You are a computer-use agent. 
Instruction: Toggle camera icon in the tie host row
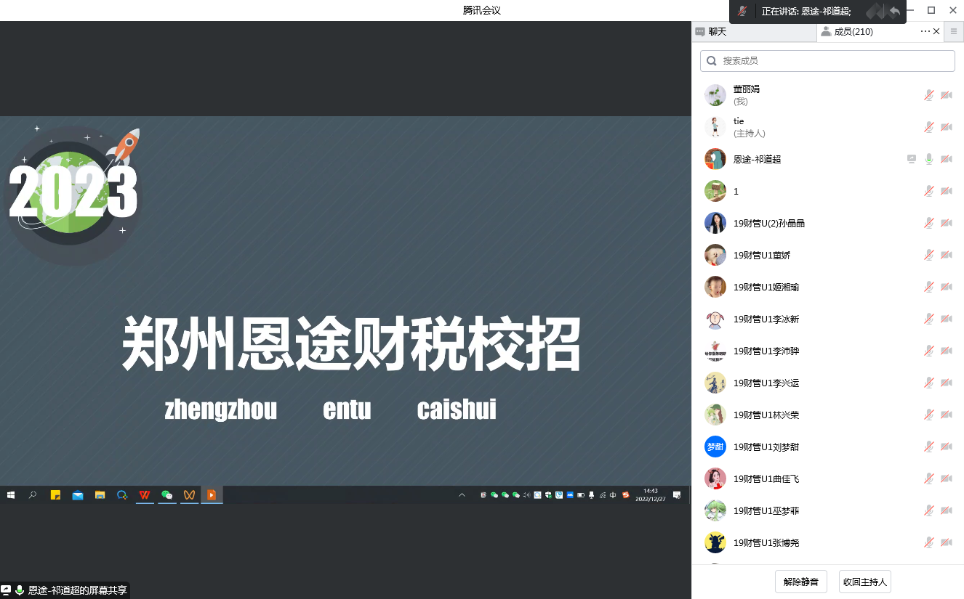[x=947, y=127]
